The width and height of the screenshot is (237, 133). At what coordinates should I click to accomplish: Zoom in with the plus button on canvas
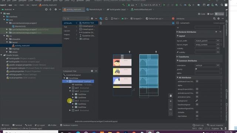pyautogui.click(x=170, y=101)
